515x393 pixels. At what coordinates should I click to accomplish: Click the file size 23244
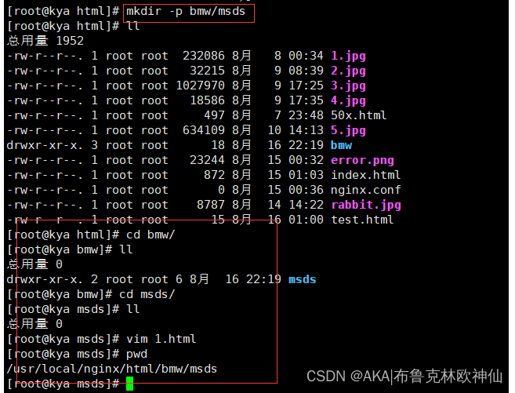point(207,160)
